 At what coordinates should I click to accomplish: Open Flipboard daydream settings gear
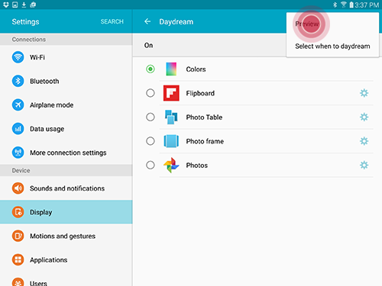(x=364, y=93)
